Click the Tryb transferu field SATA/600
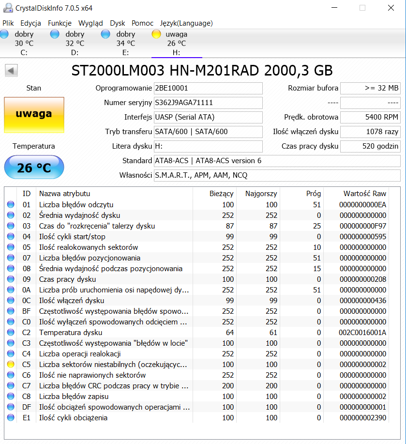Image resolution: width=406 pixels, height=444 pixels. (208, 132)
